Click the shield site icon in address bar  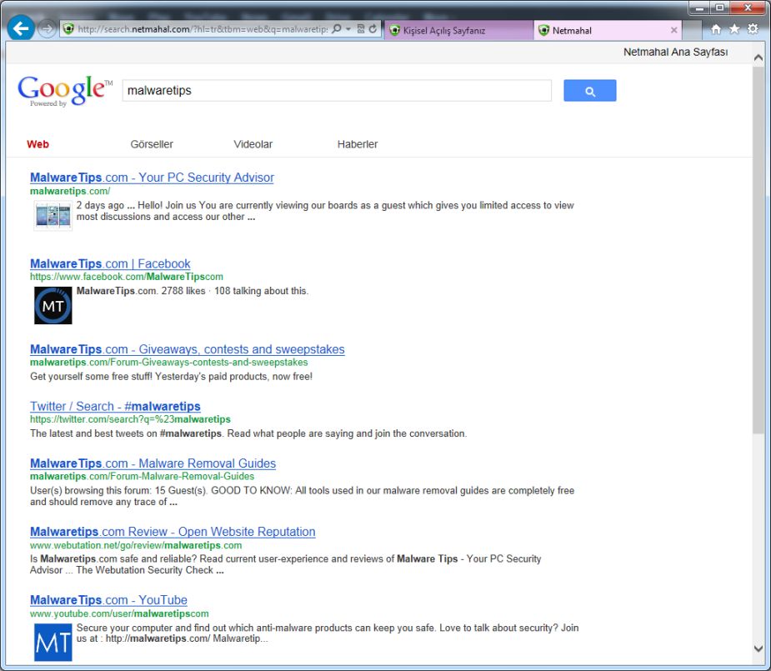(x=69, y=29)
